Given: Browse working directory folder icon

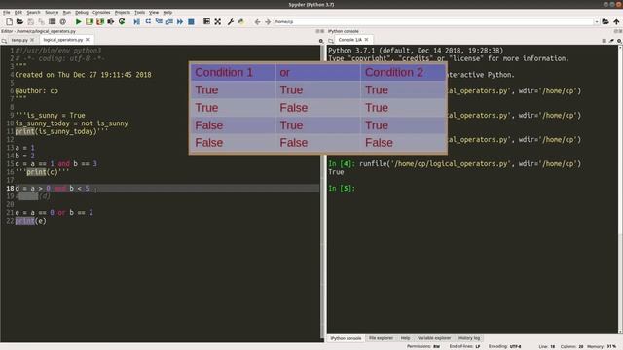Looking at the screenshot, I should pyautogui.click(x=605, y=21).
